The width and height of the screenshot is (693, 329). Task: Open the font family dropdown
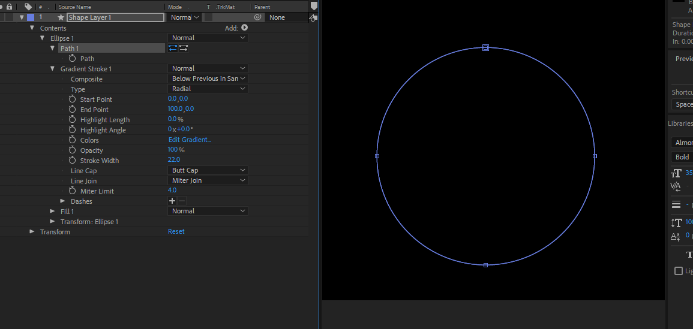(x=682, y=143)
